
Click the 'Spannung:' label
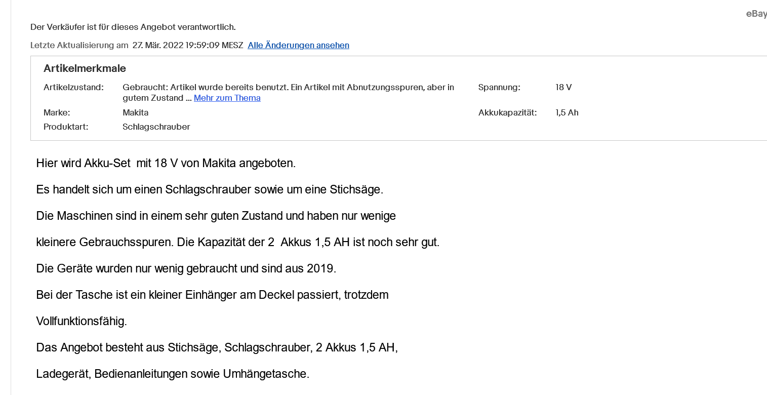point(499,87)
